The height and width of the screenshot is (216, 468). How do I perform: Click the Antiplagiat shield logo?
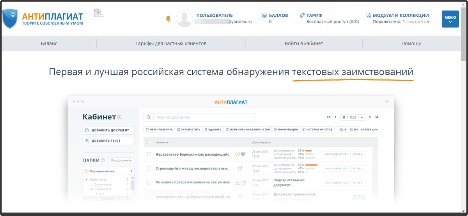[10, 19]
